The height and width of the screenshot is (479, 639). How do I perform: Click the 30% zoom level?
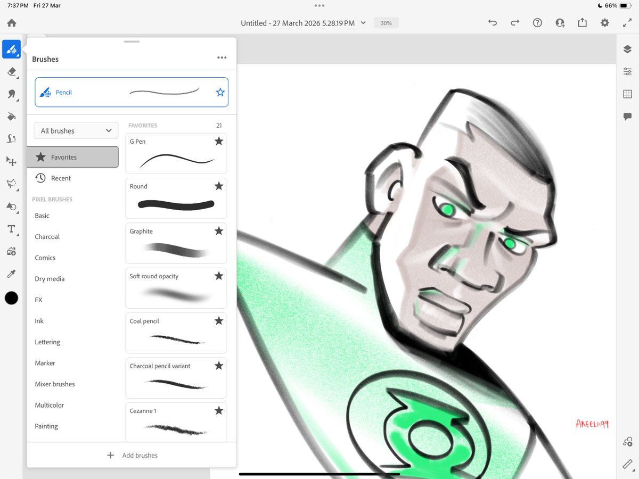(x=386, y=23)
